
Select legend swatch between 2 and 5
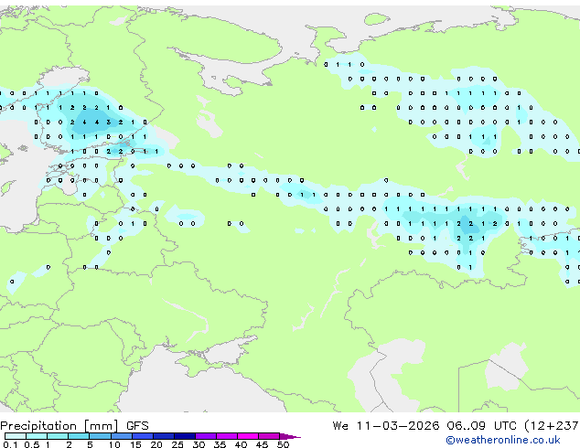(79, 436)
